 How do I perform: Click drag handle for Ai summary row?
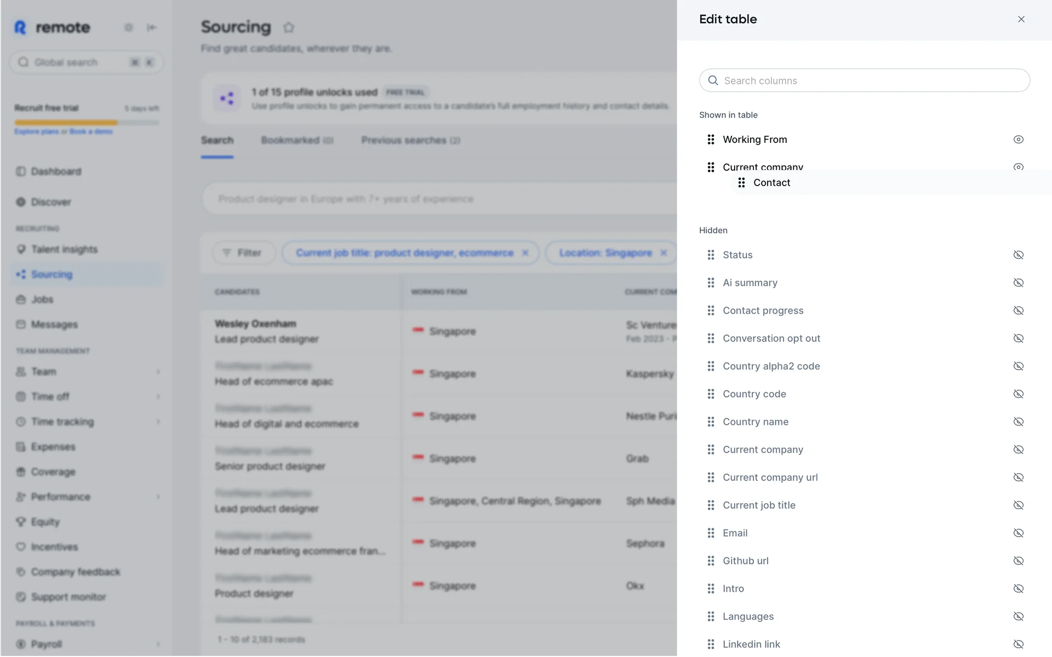[711, 283]
